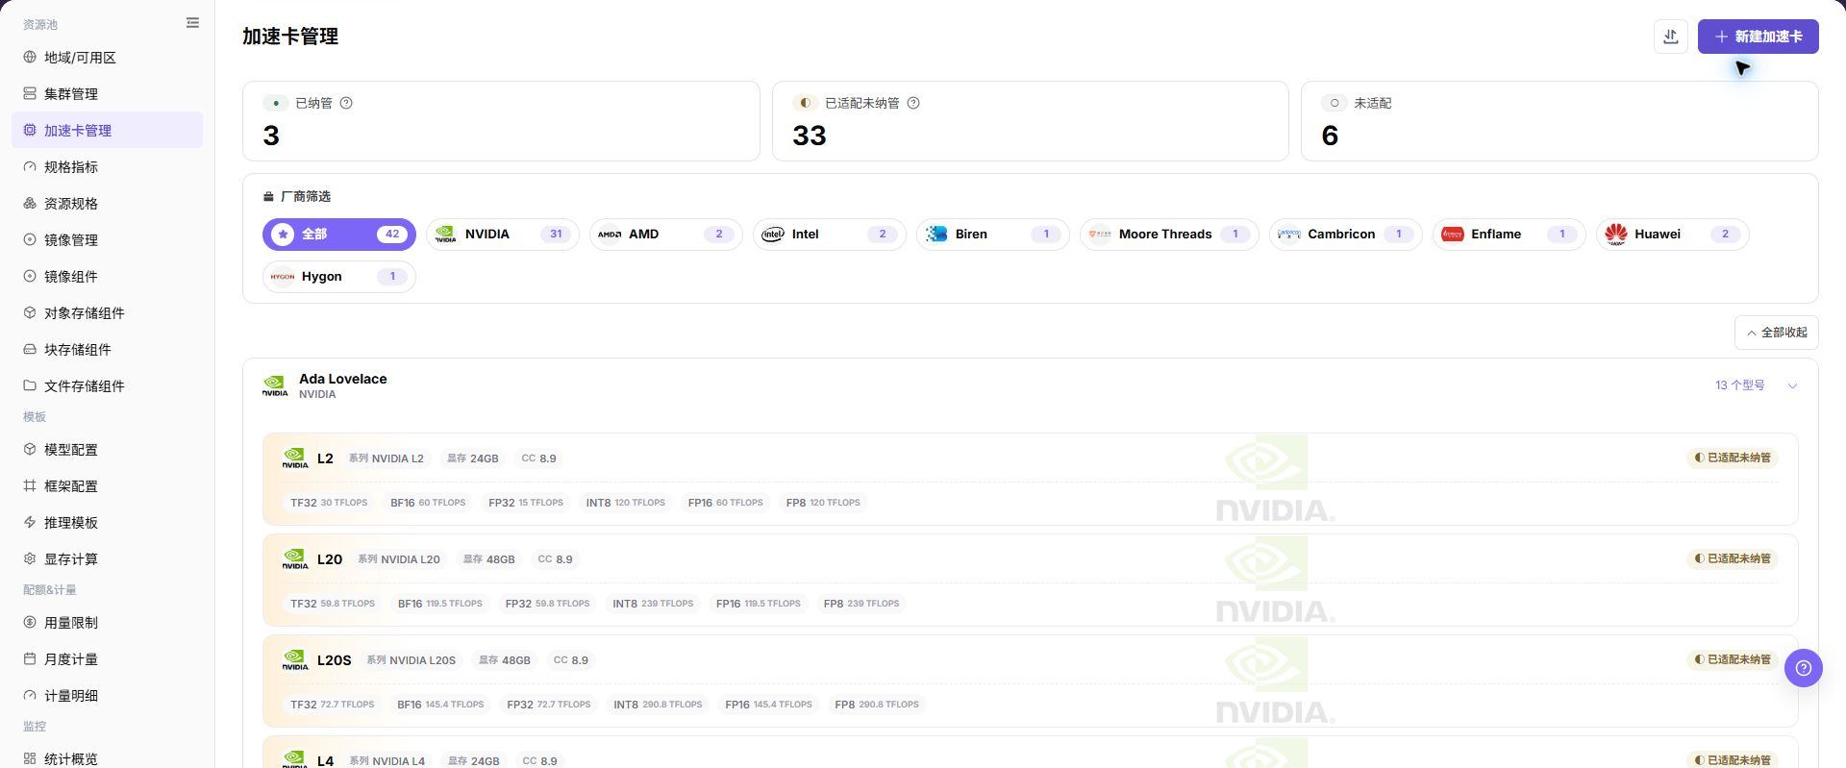The image size is (1846, 768).
Task: Click the 模型配置 icon in sidebar
Action: click(30, 450)
